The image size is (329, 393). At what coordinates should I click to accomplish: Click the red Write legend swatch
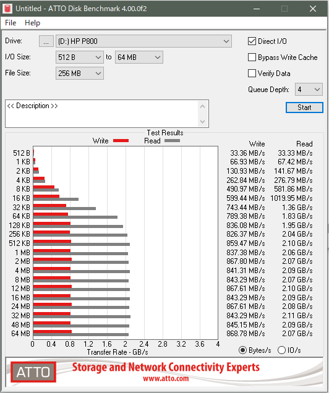click(x=121, y=141)
